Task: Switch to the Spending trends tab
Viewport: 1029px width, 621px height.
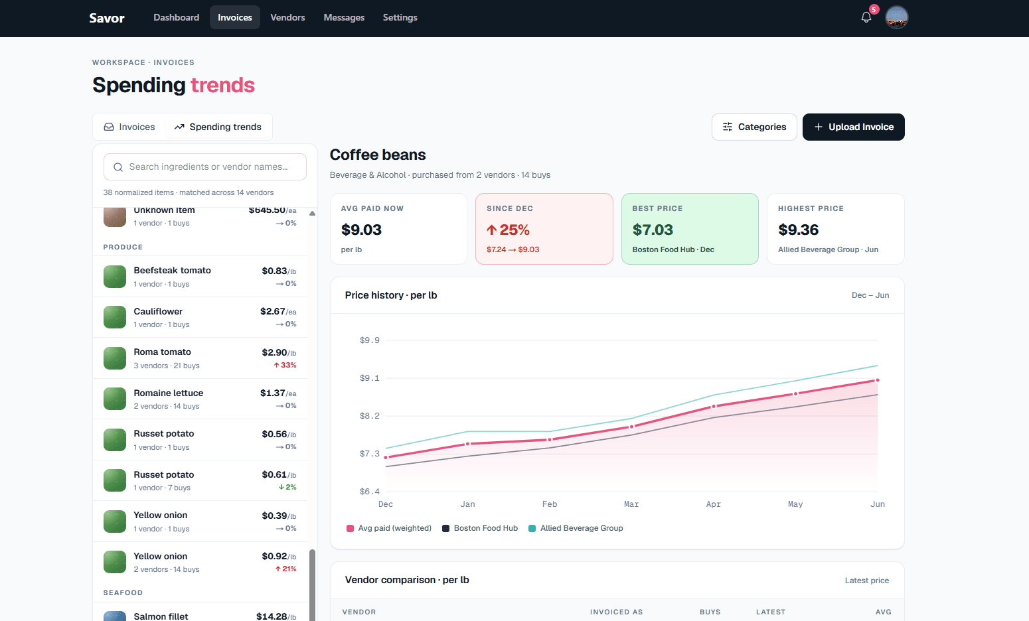Action: point(218,127)
